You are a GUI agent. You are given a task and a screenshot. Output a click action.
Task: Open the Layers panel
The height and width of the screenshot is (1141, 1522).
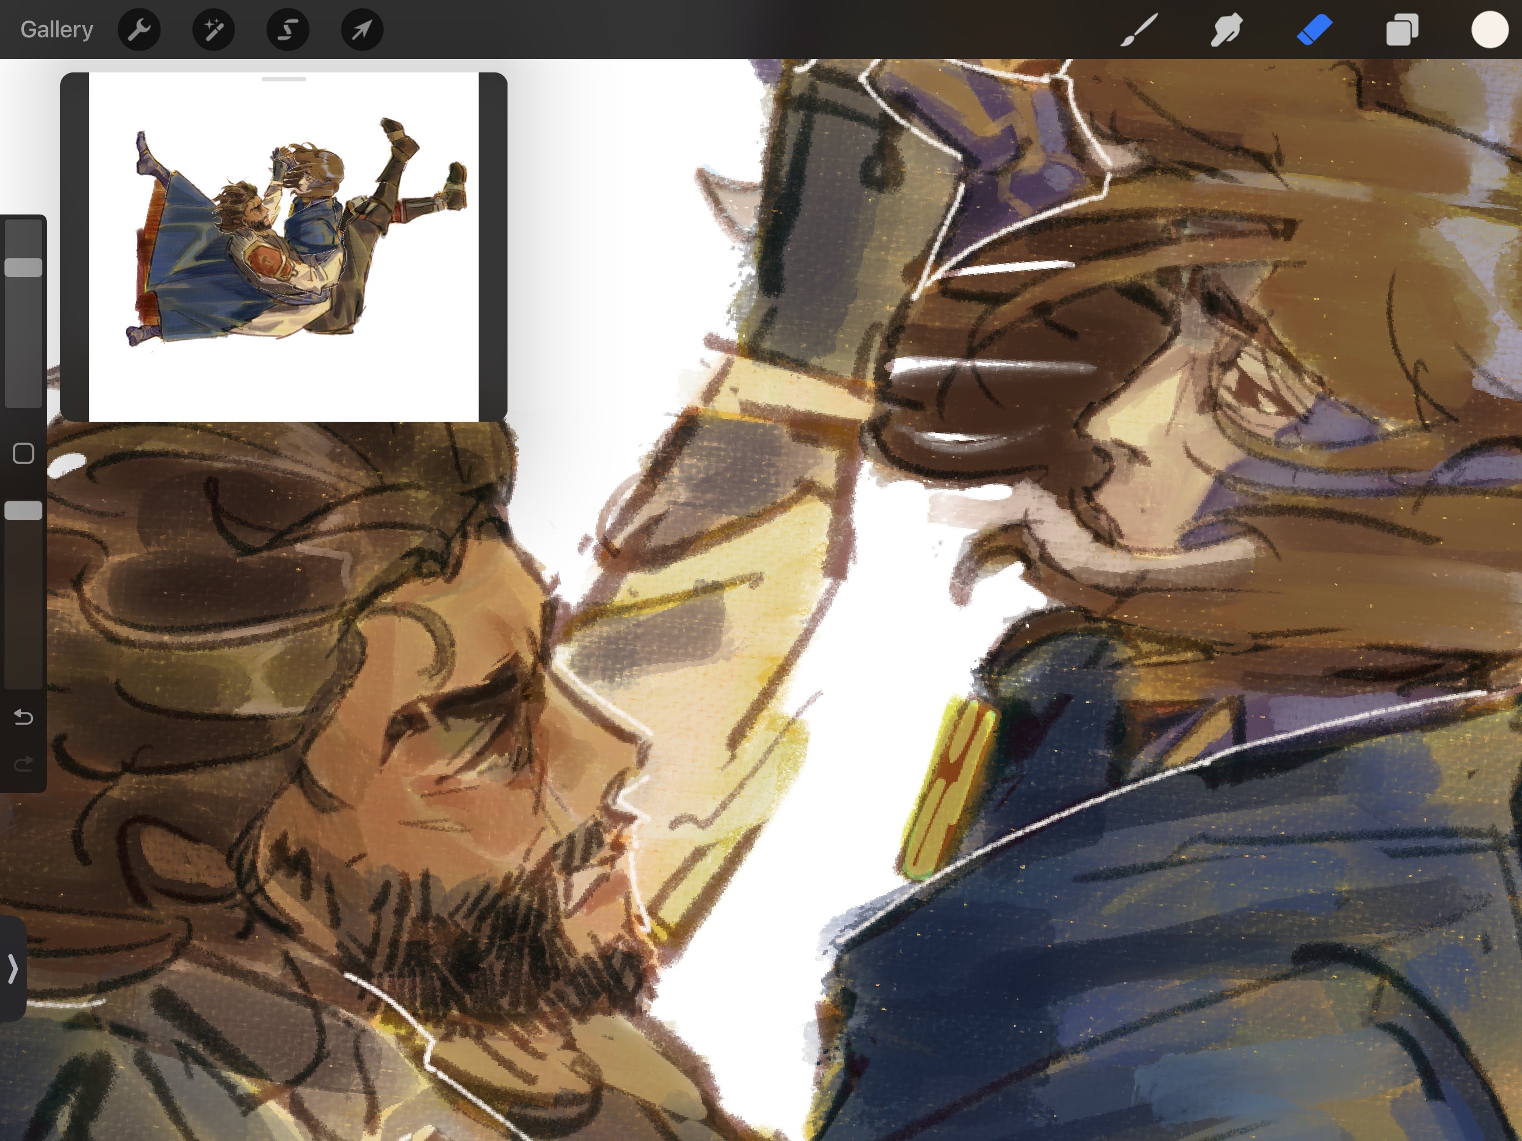coord(1402,30)
